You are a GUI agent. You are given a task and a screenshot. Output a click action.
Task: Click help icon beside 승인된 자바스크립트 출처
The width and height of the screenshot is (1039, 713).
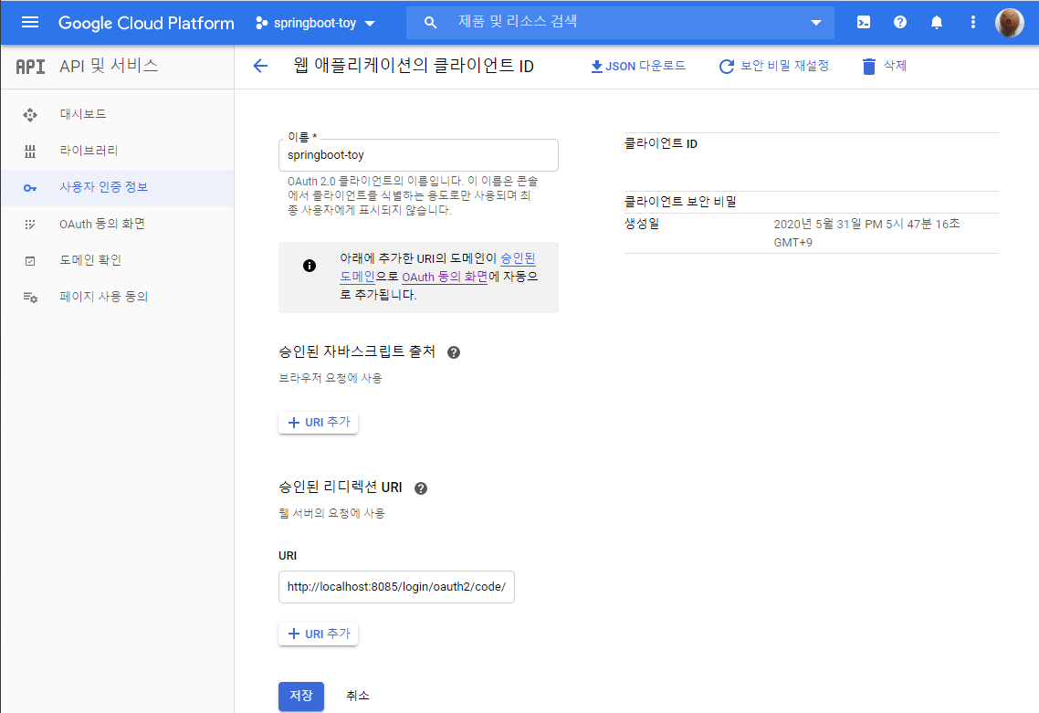[x=453, y=352]
